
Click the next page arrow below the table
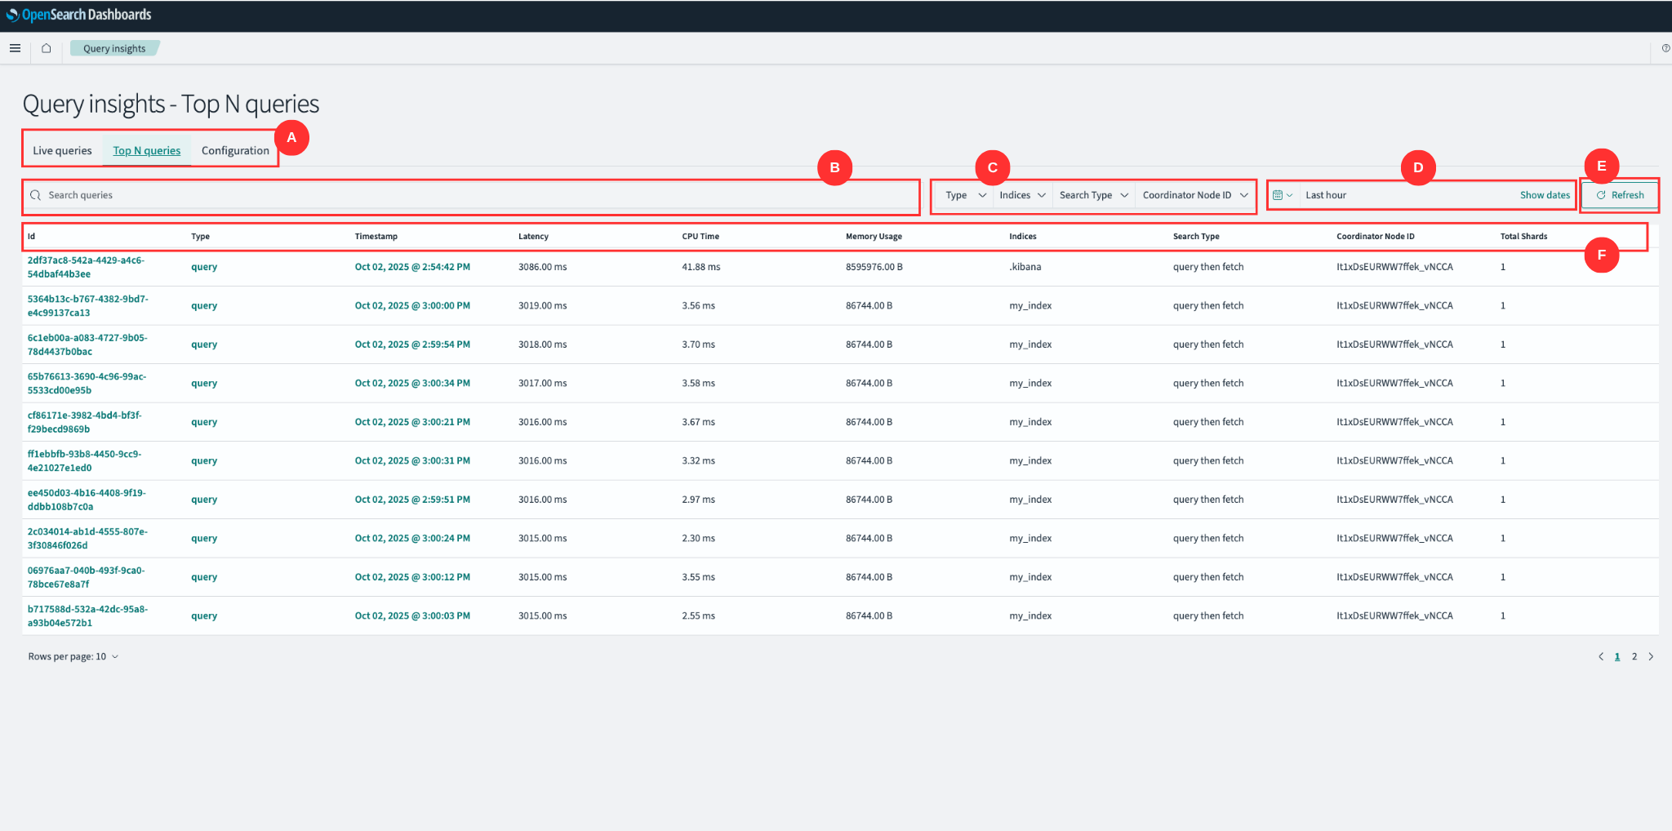point(1651,655)
